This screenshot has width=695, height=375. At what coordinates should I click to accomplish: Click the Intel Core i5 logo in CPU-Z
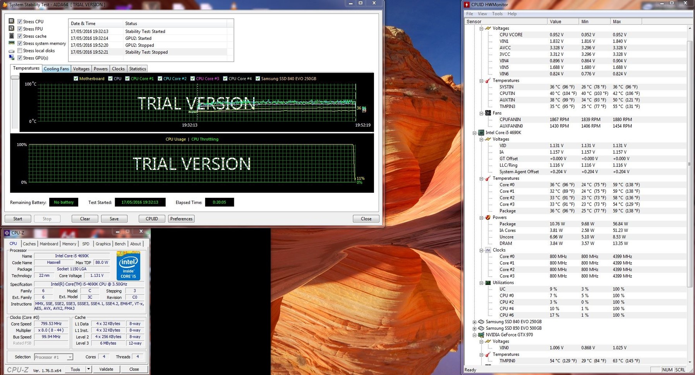128,265
